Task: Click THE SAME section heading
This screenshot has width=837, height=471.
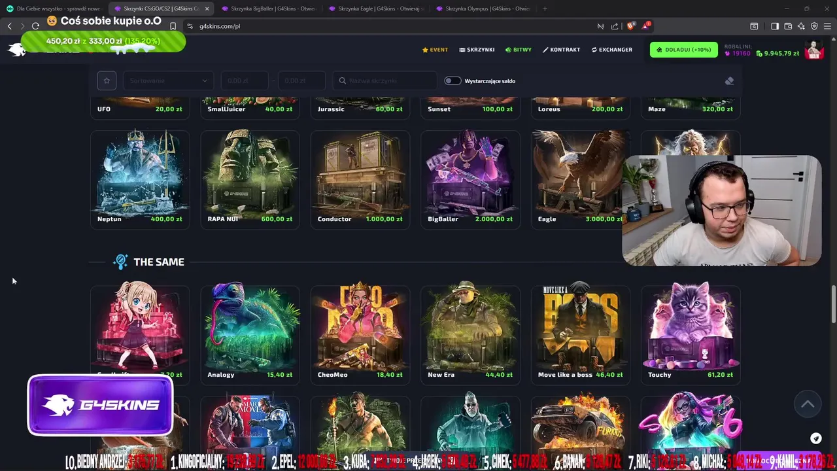Action: pos(159,262)
